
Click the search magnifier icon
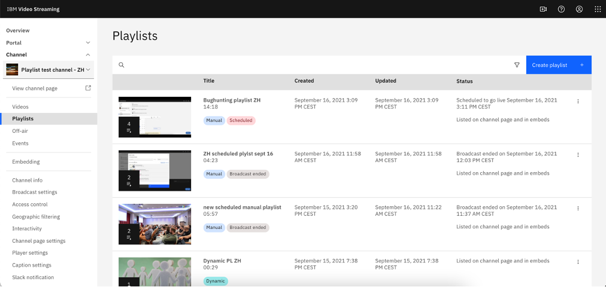point(122,65)
